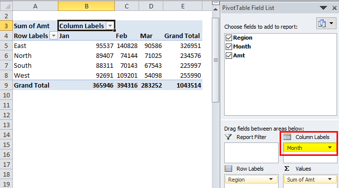Open the Row Labels filter dropdown in A4
The image size is (339, 188).
53,36
